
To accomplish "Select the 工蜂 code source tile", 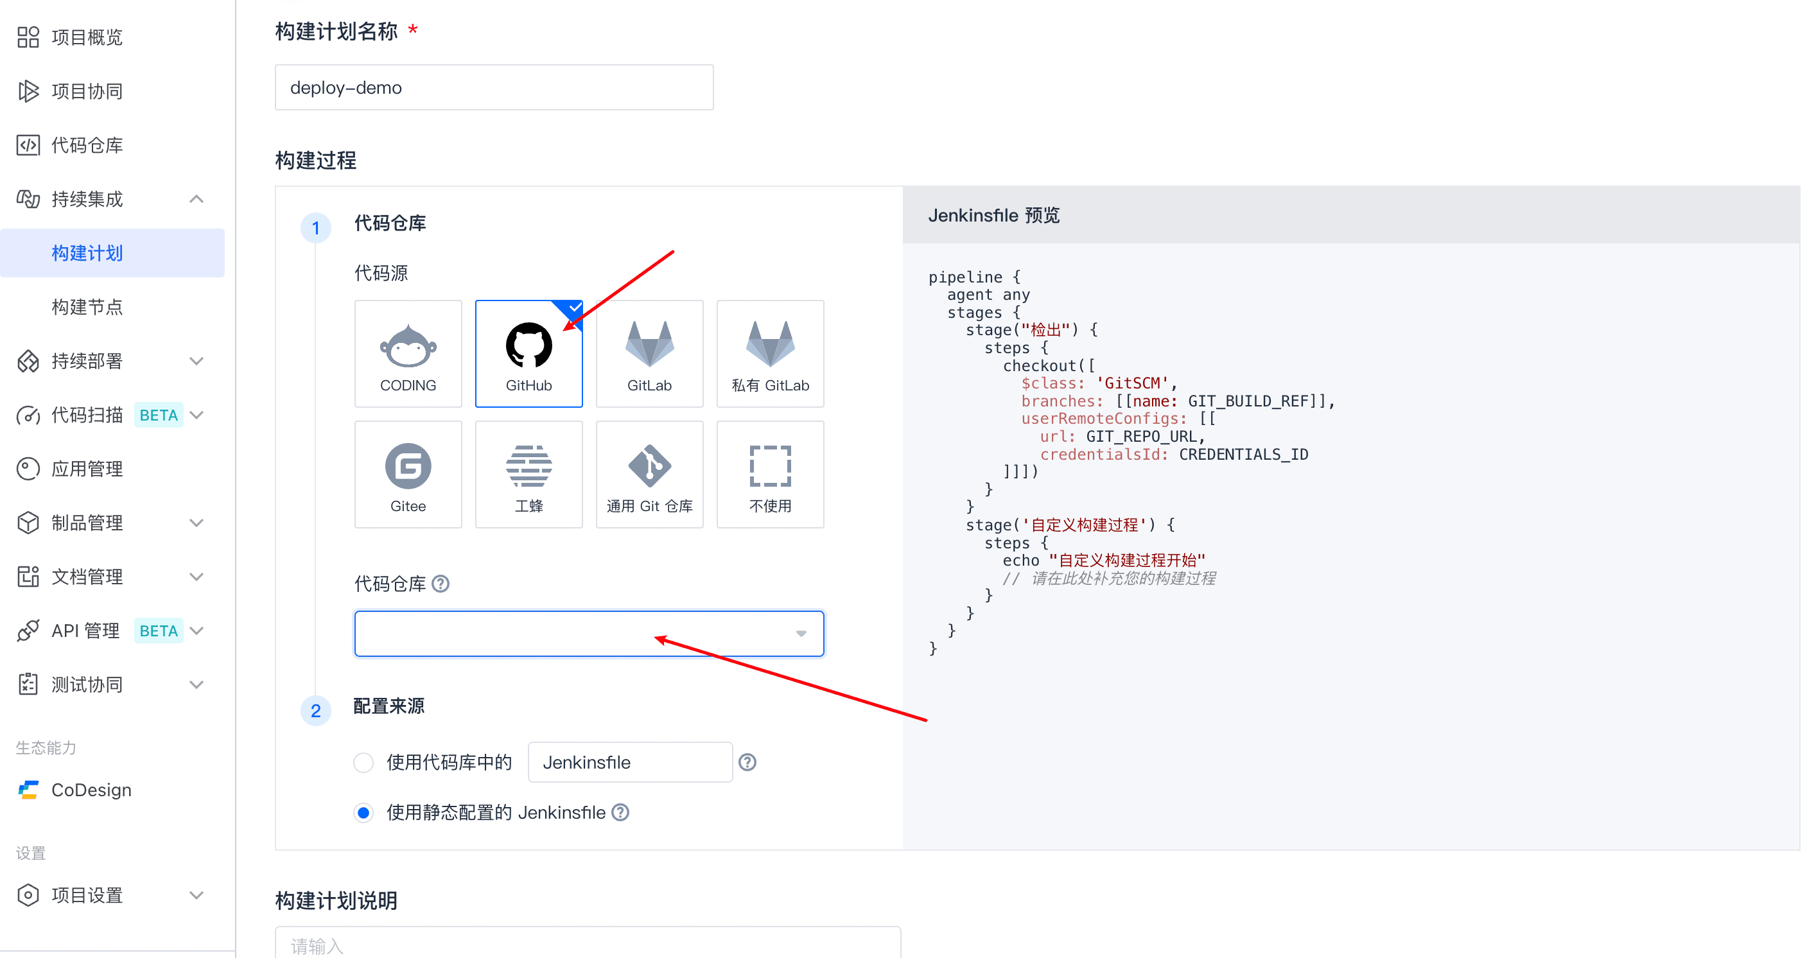I will click(528, 474).
